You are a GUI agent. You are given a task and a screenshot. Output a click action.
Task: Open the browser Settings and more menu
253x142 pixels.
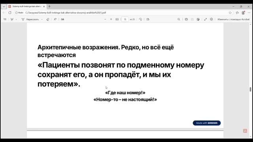pos(249,13)
